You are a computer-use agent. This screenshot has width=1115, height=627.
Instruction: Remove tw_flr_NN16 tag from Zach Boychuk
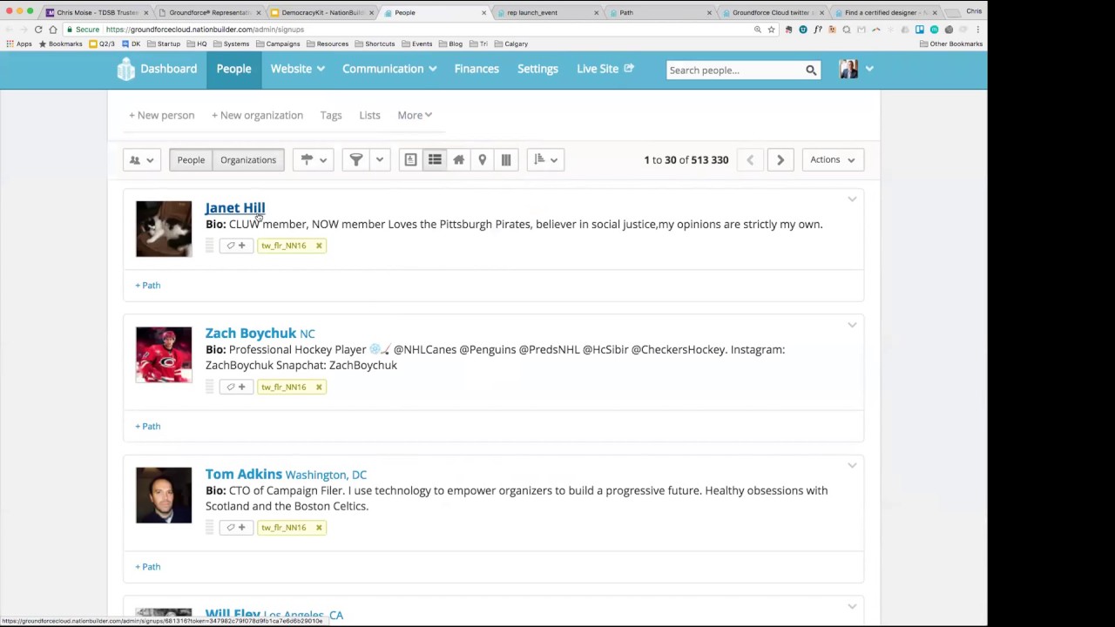[319, 387]
